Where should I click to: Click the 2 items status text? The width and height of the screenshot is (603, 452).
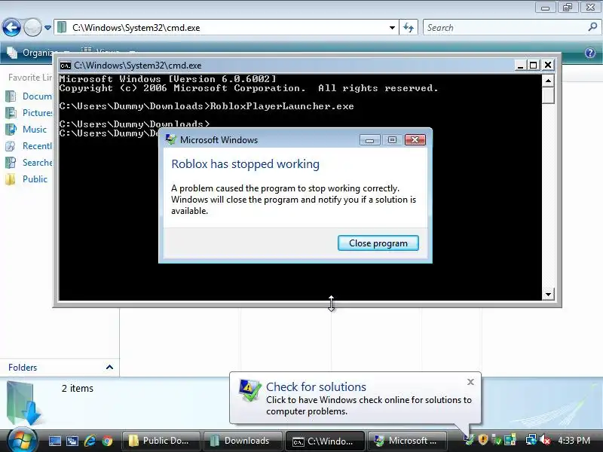click(78, 388)
